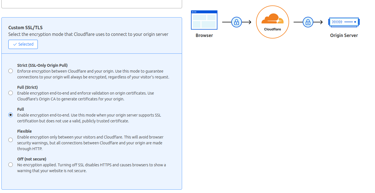The image size is (375, 193).
Task: Select the Off (not secure) radio button
Action: (11, 165)
